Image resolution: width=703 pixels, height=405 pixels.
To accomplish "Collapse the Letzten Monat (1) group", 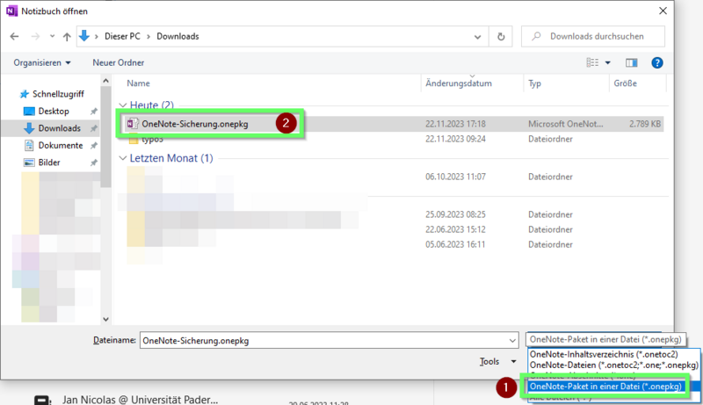I will (123, 158).
